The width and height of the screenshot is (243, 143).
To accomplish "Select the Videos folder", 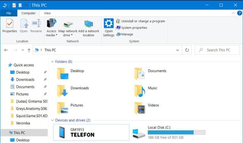I will (x=147, y=108).
